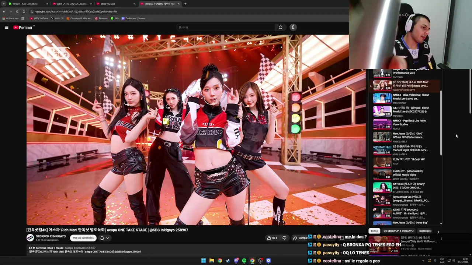Like the video (53 k)

tap(272, 238)
